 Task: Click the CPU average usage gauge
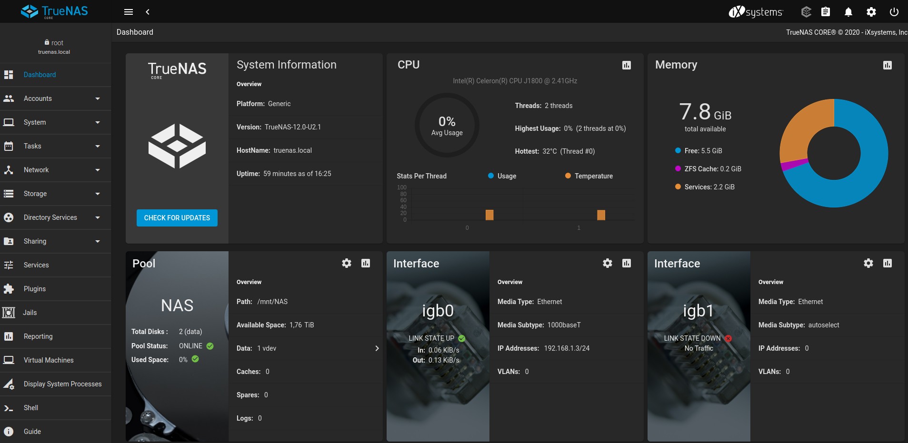pyautogui.click(x=447, y=125)
